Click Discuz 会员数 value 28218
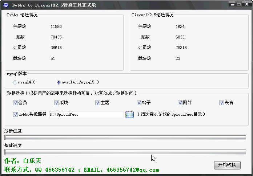The height and width of the screenshot is (176, 253). click(181, 48)
